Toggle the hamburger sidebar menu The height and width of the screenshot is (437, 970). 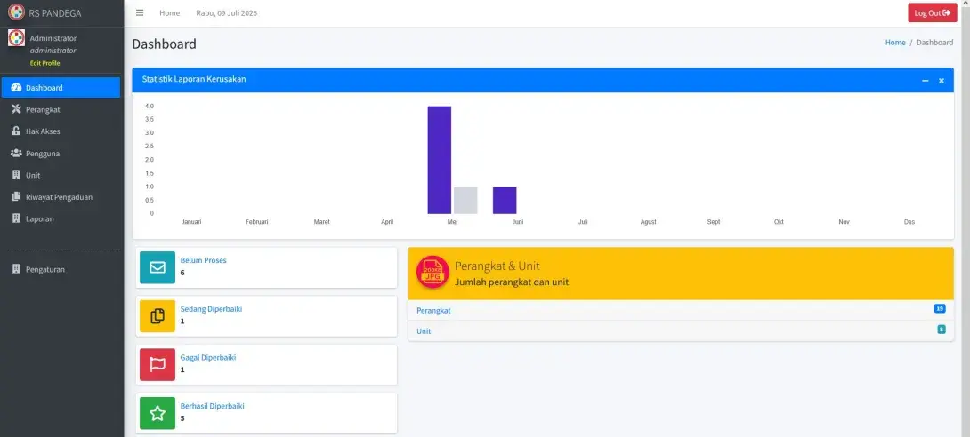[x=140, y=13]
